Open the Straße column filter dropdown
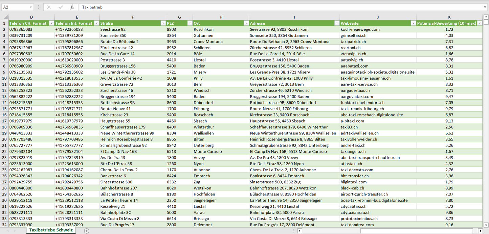This screenshot has width=489, height=234. click(162, 23)
